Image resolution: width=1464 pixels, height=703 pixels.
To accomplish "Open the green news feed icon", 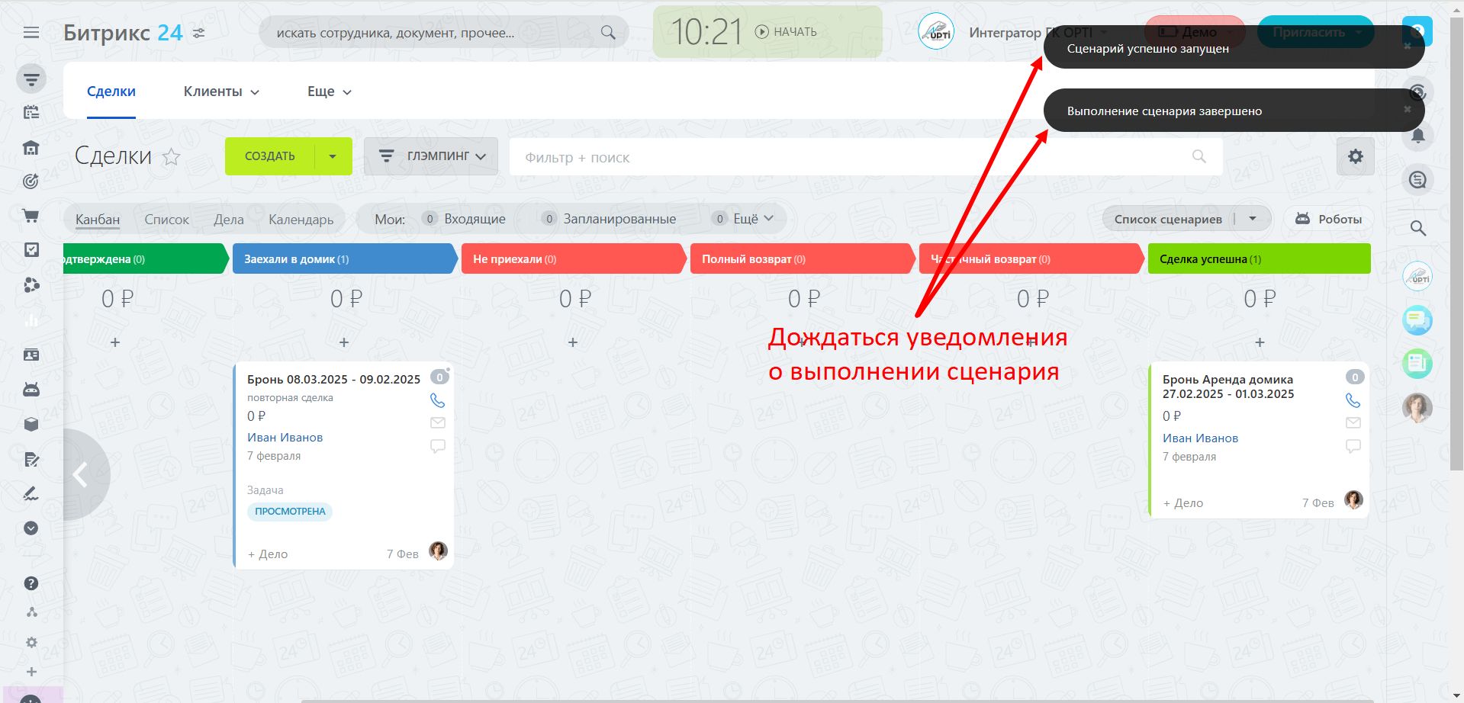I will tap(1417, 363).
